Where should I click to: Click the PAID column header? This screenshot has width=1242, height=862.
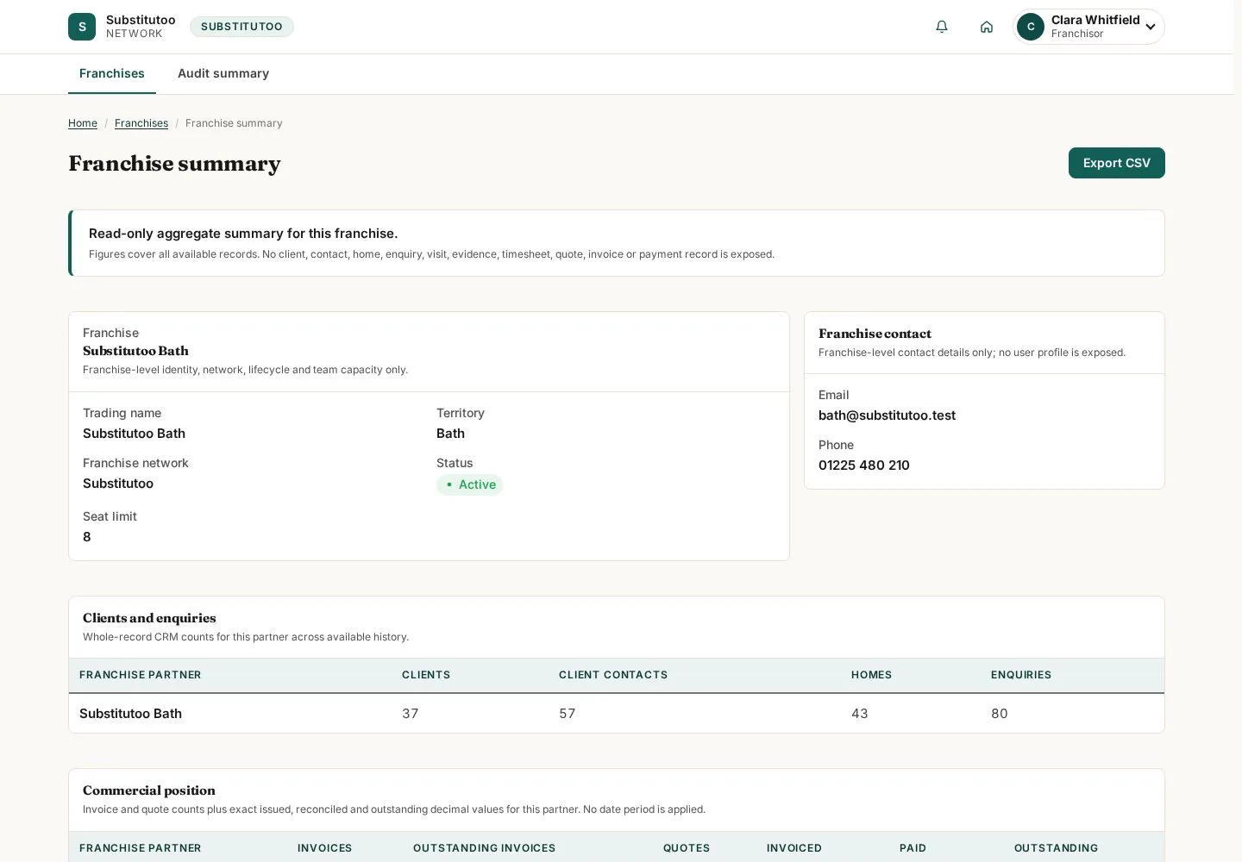(913, 848)
